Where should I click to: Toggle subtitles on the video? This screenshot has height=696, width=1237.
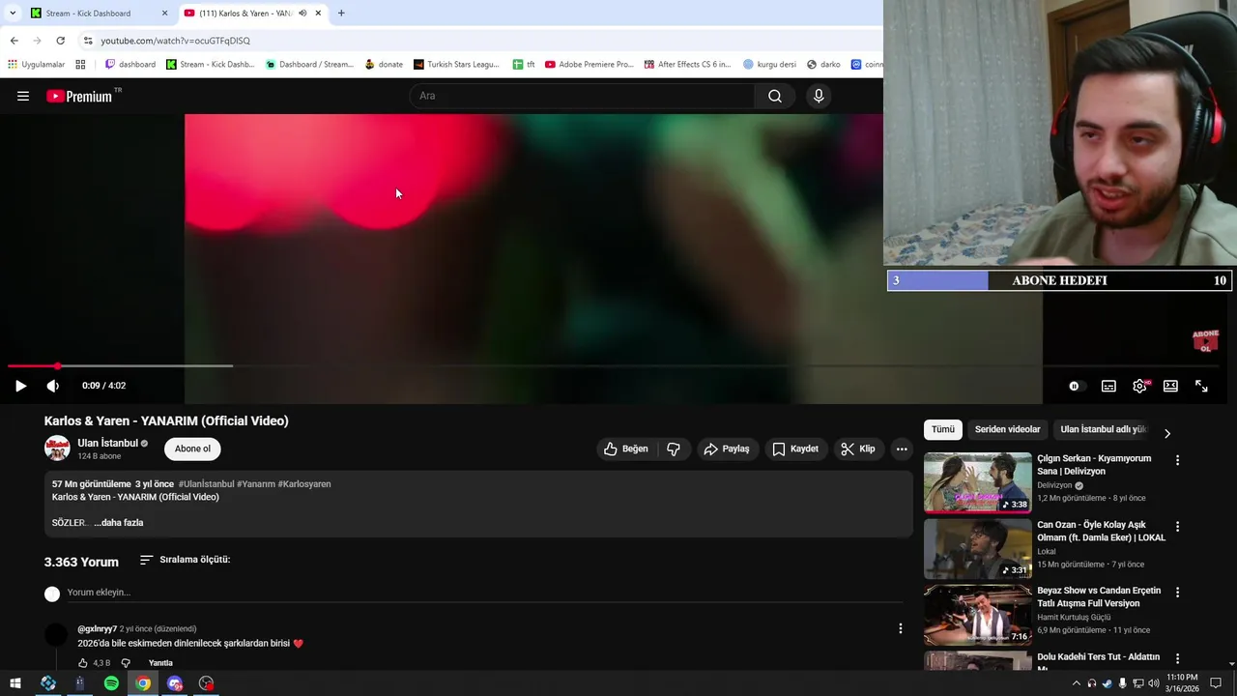point(1108,386)
